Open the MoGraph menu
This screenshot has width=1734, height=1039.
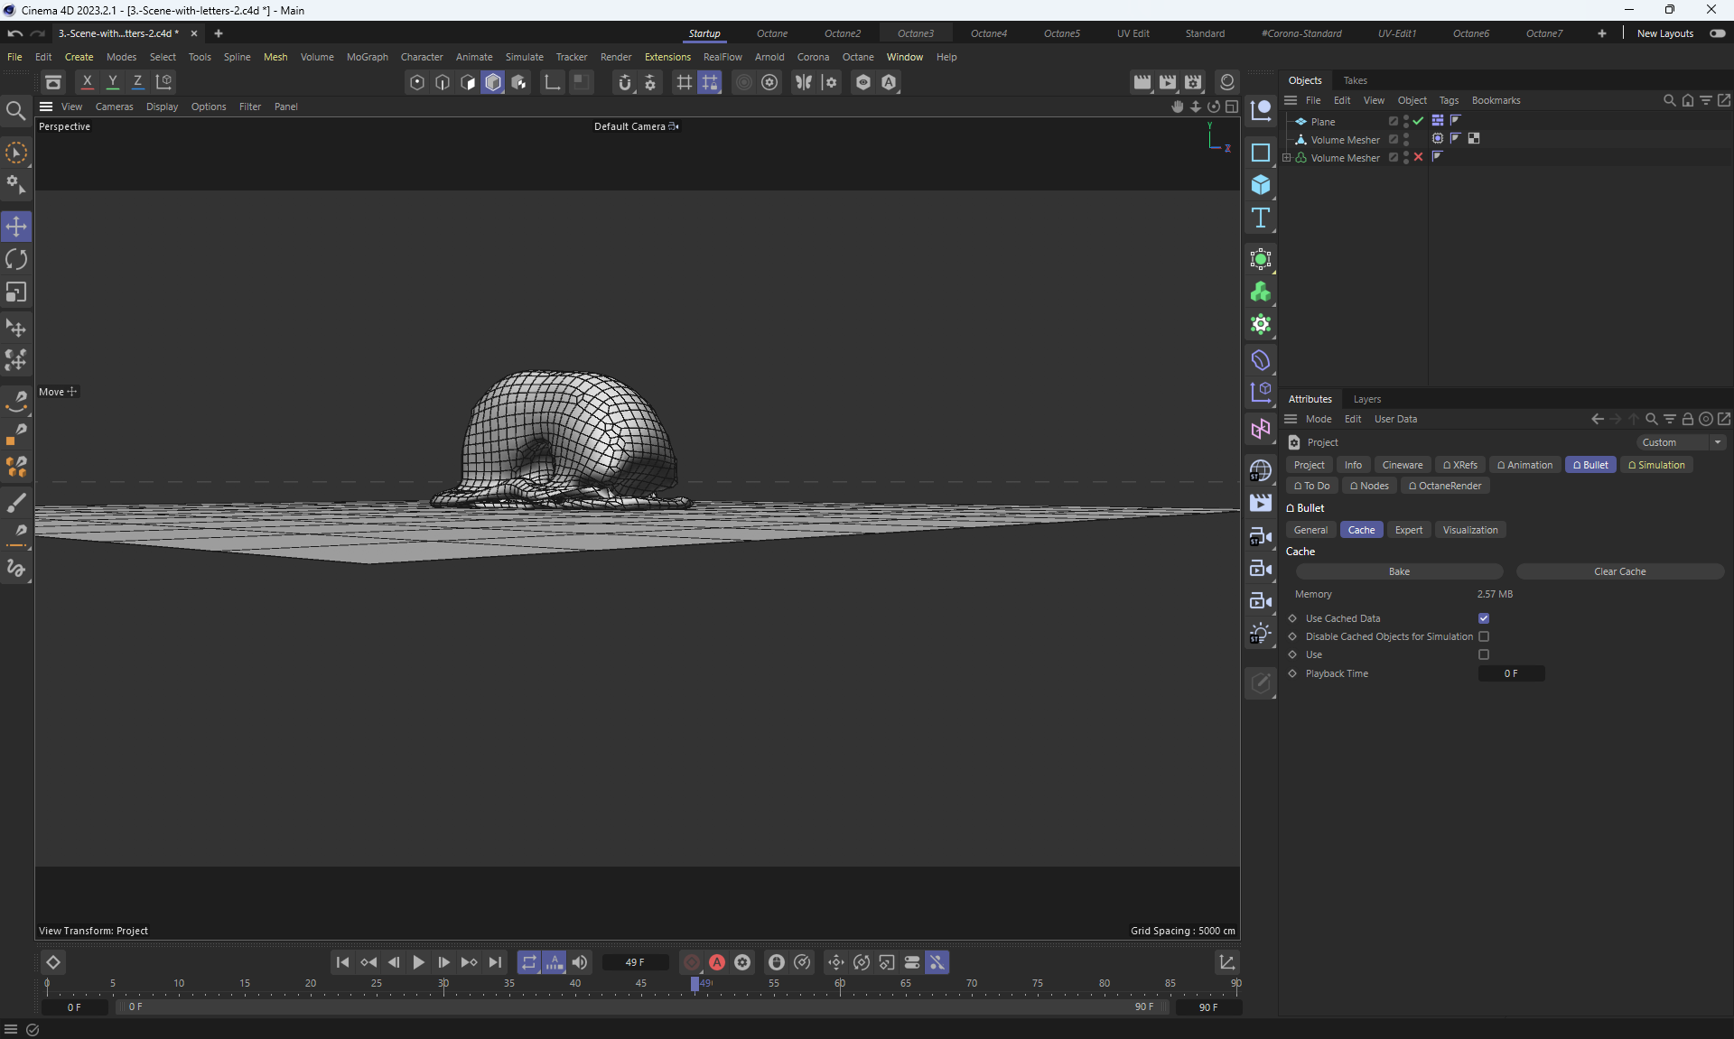click(367, 57)
